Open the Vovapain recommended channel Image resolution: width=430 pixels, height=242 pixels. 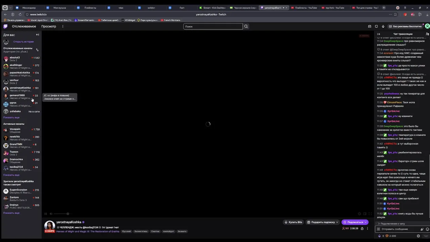tap(21, 130)
